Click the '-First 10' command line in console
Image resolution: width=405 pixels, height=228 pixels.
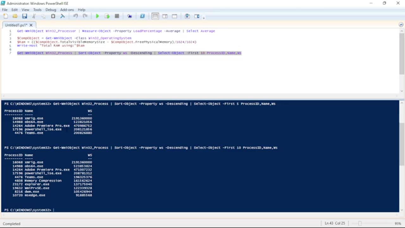[x=141, y=148]
